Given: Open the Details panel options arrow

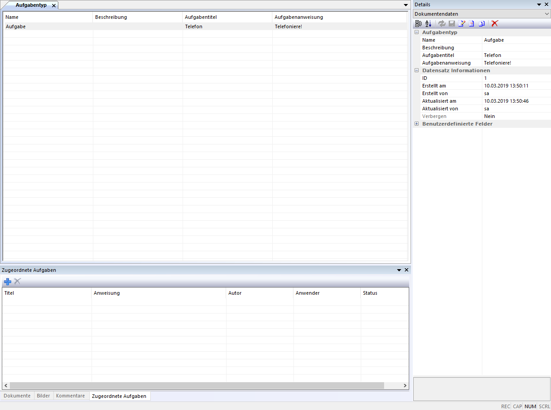Looking at the screenshot, I should (x=539, y=4).
